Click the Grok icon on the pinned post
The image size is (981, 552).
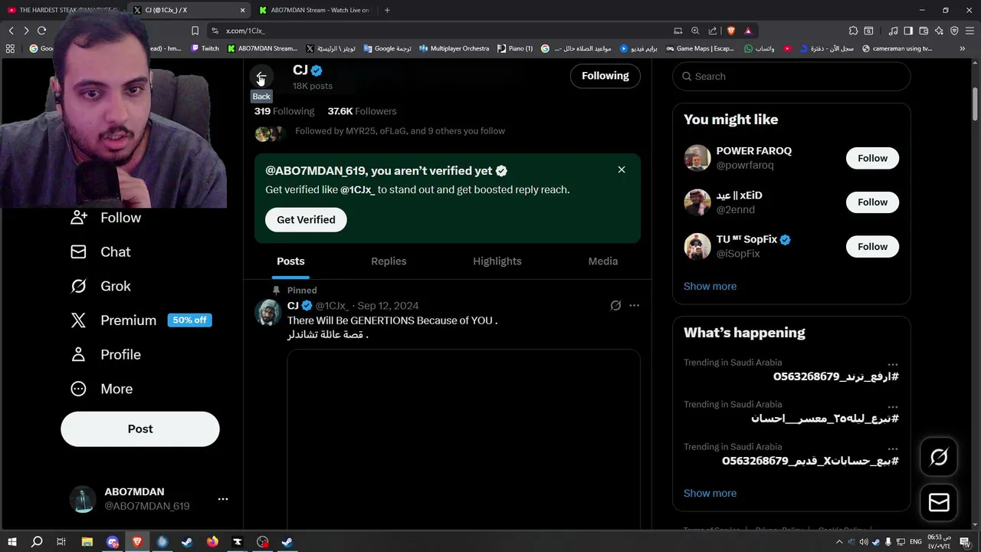point(615,305)
